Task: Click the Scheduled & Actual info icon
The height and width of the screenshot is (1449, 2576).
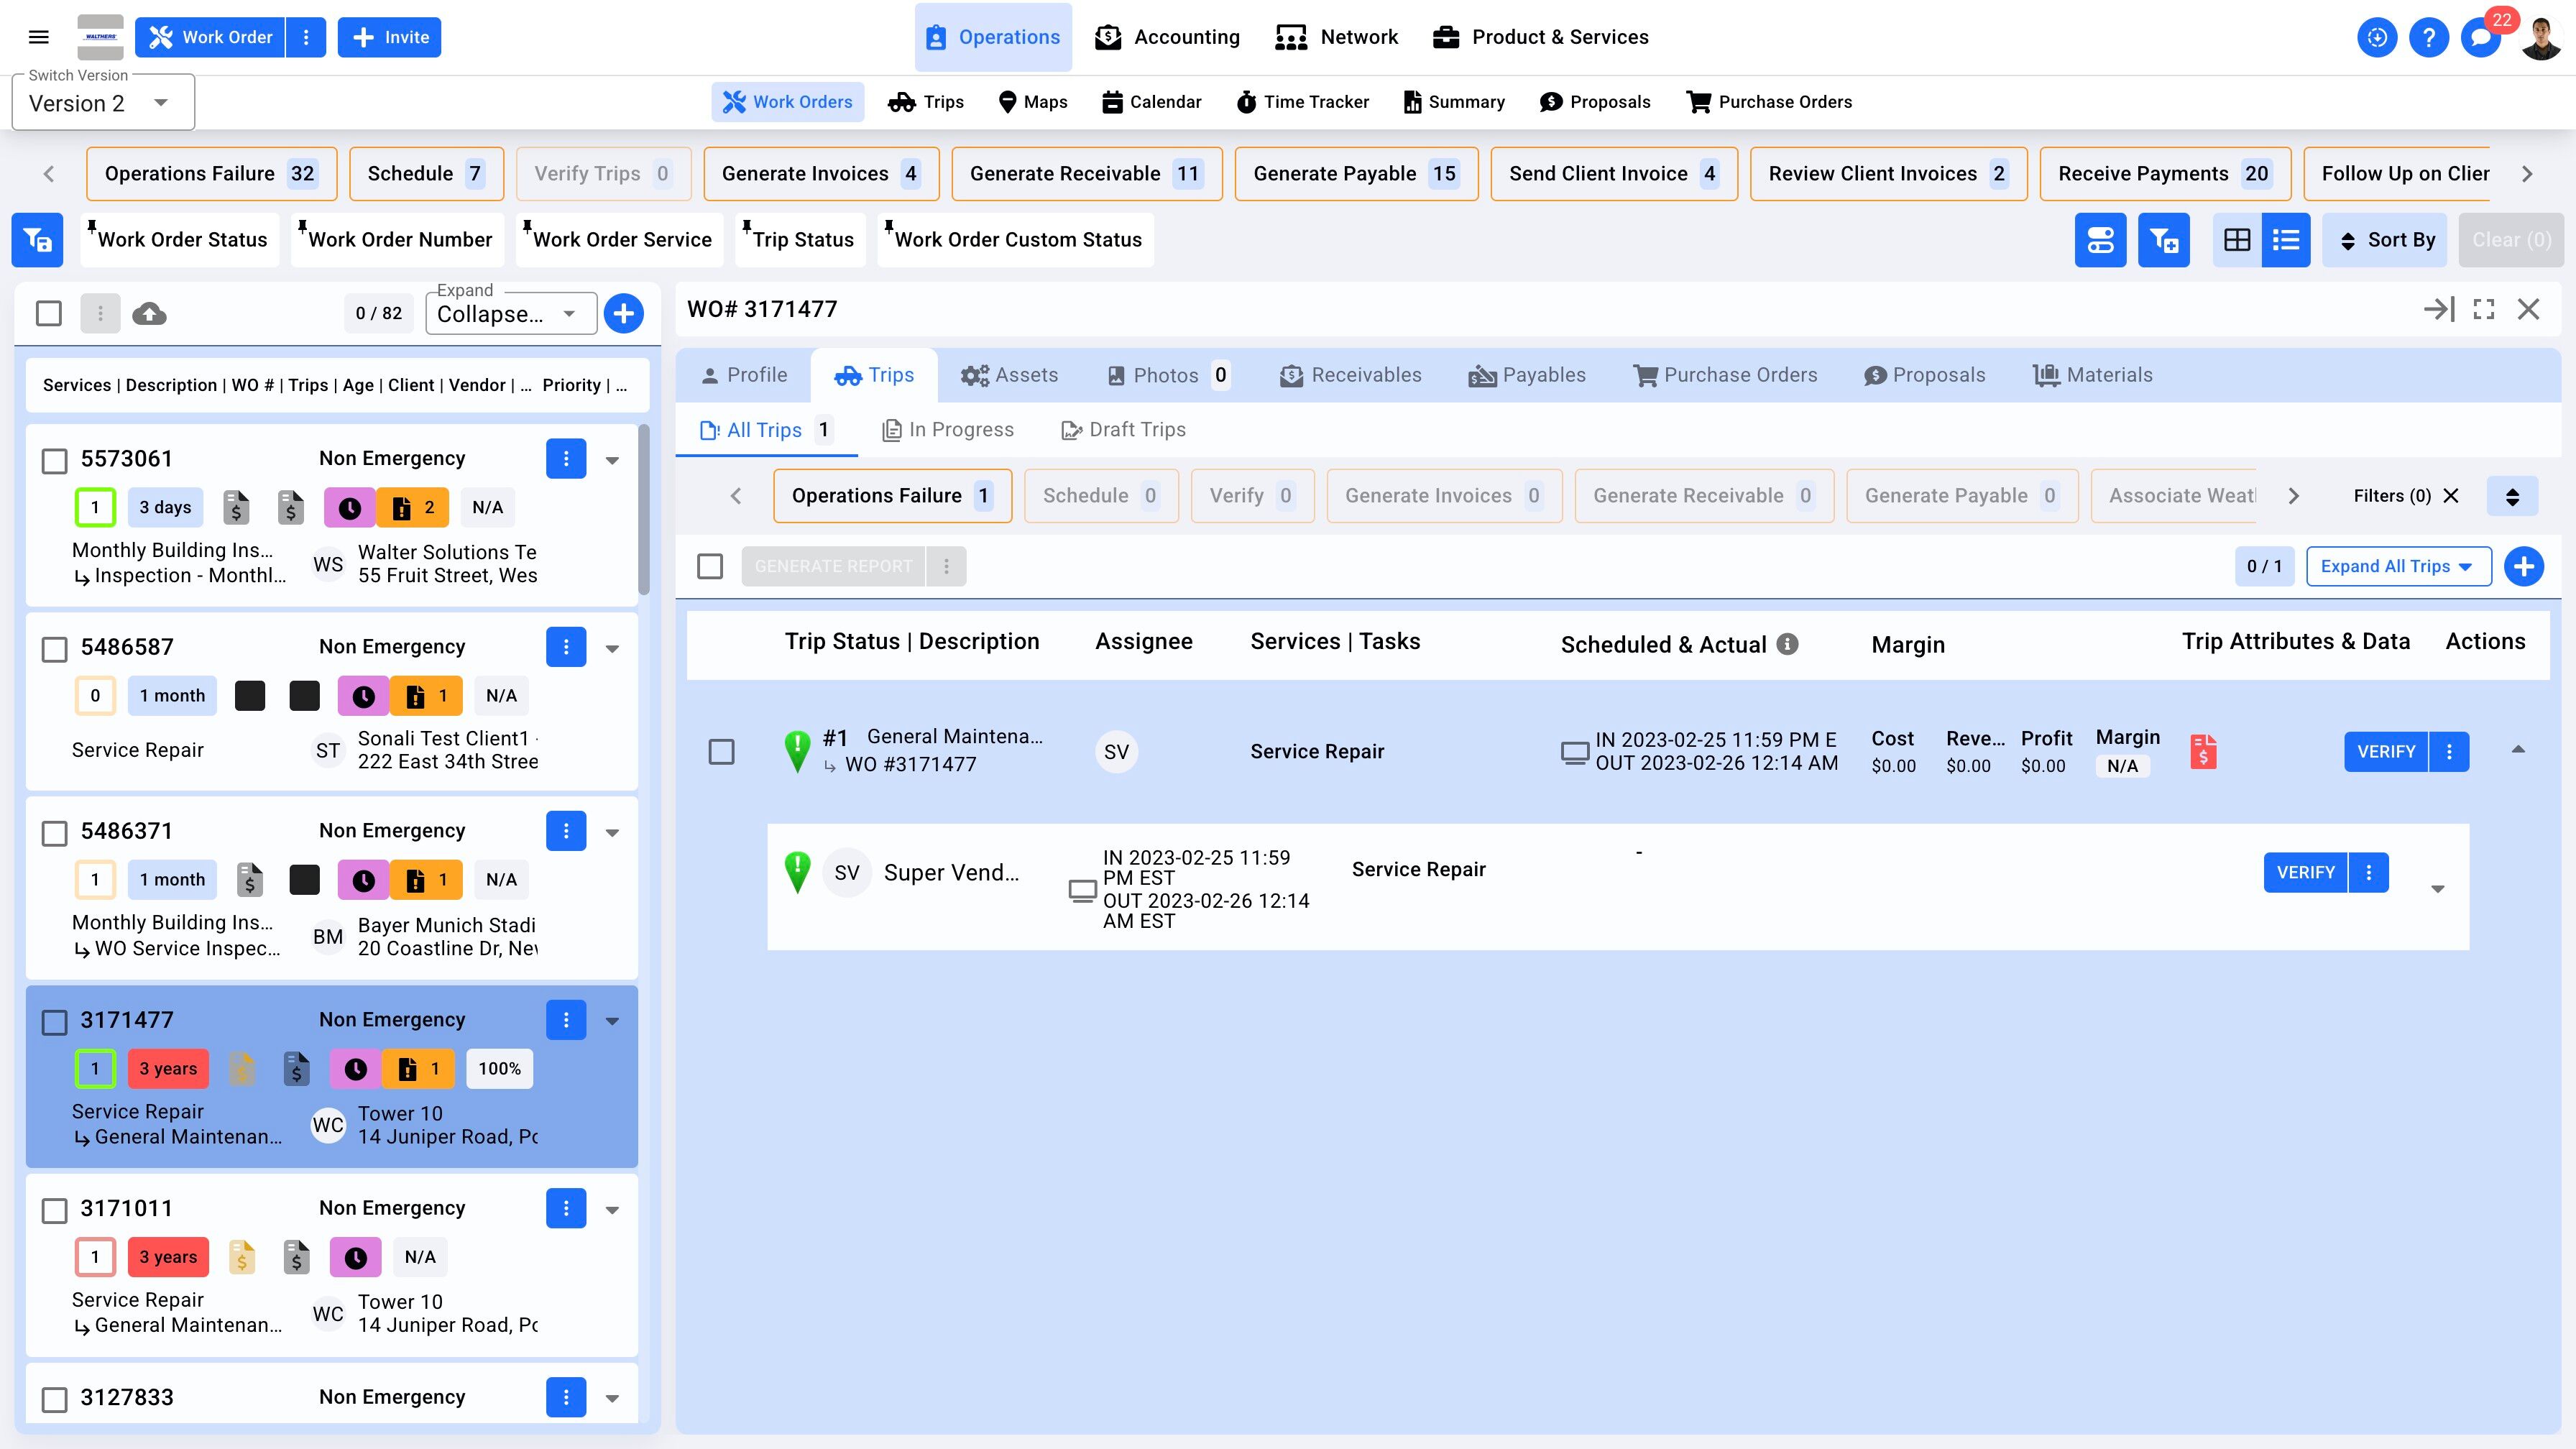Action: [x=1787, y=645]
